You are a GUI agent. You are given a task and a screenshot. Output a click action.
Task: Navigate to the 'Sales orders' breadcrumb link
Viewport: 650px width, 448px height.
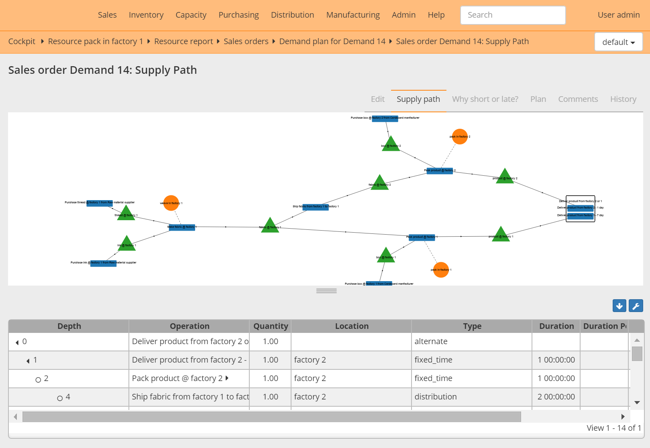click(x=246, y=41)
